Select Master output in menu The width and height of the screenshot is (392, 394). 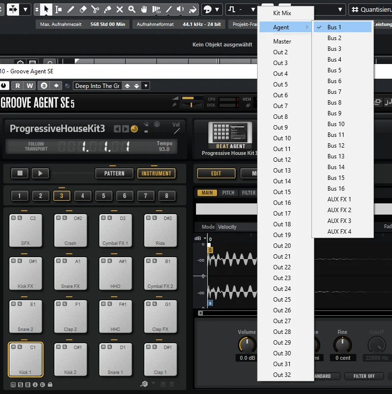(x=285, y=42)
